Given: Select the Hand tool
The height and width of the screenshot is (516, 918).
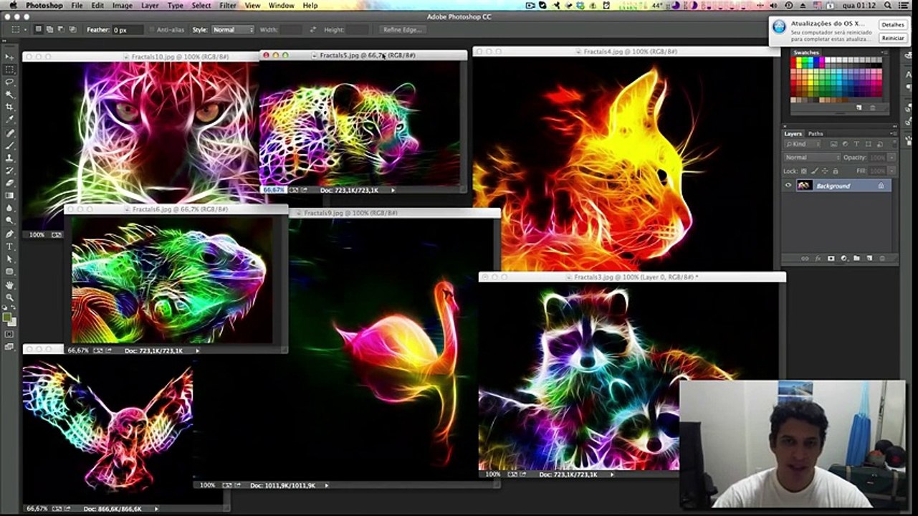Looking at the screenshot, I should click(9, 285).
